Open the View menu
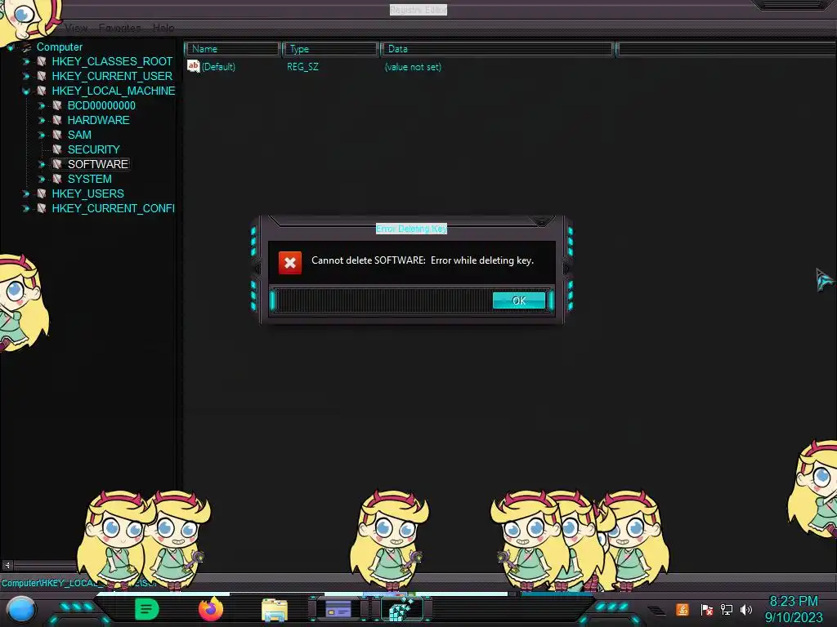Image resolution: width=837 pixels, height=627 pixels. tap(76, 28)
